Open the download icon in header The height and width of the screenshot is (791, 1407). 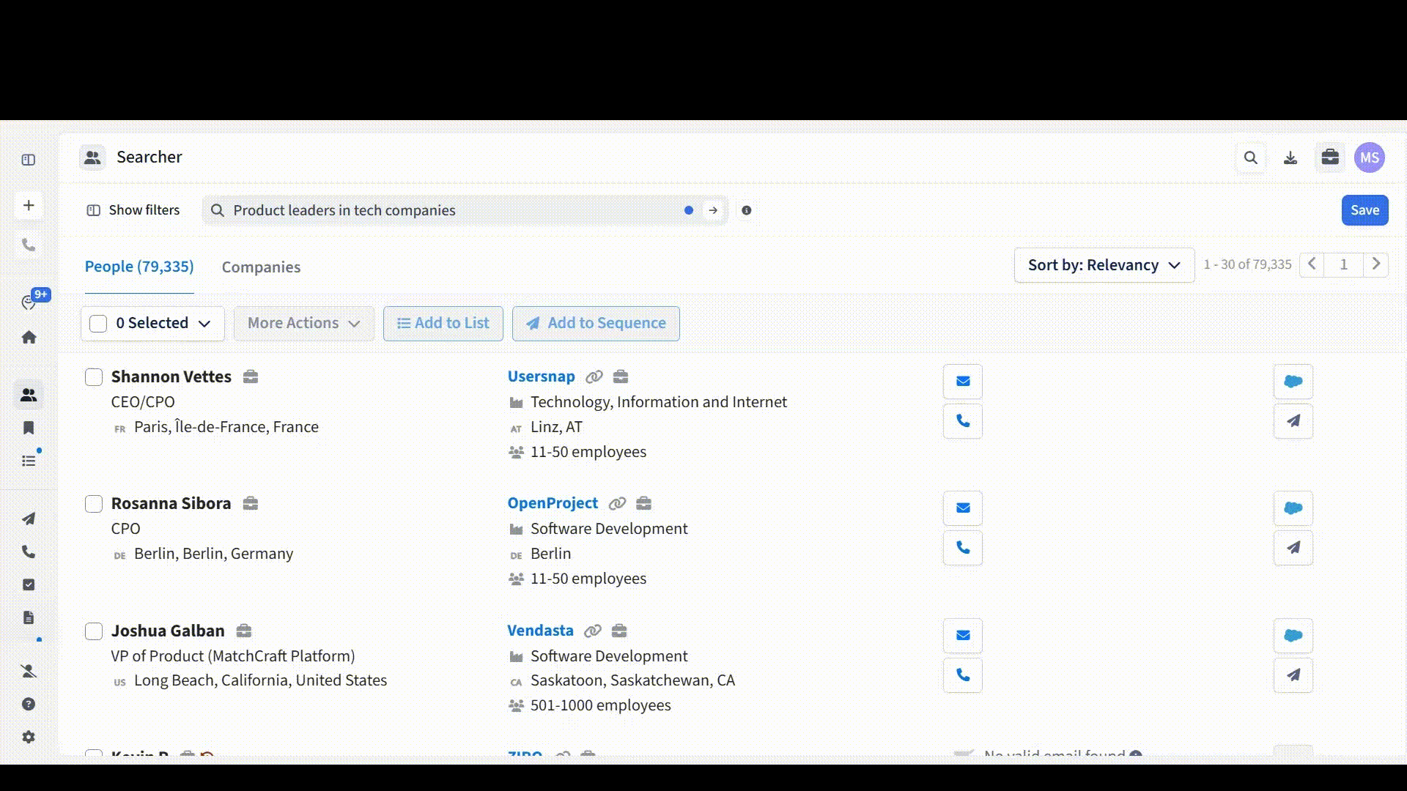[x=1290, y=157]
